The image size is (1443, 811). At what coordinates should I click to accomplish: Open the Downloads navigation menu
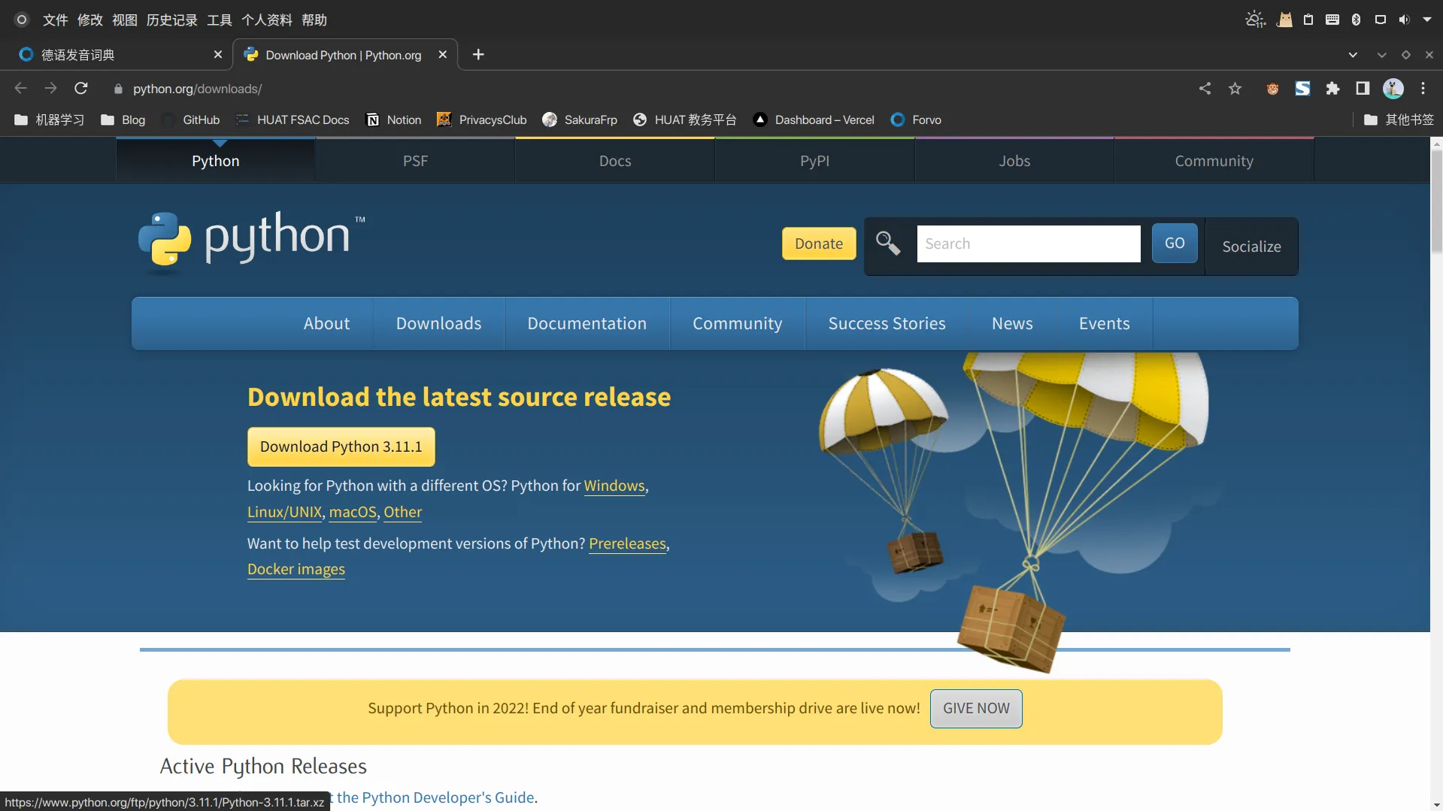point(438,323)
